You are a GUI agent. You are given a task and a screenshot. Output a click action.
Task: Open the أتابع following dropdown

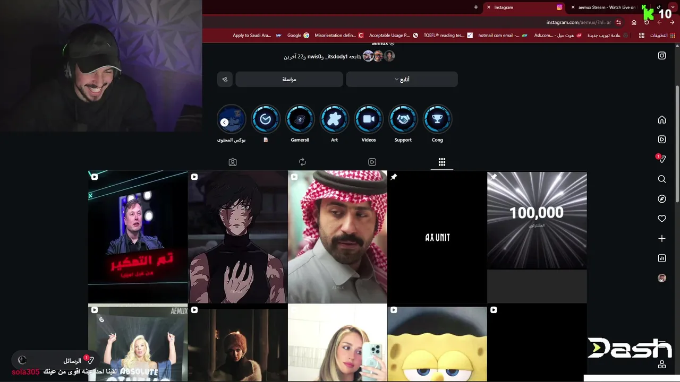pyautogui.click(x=402, y=80)
